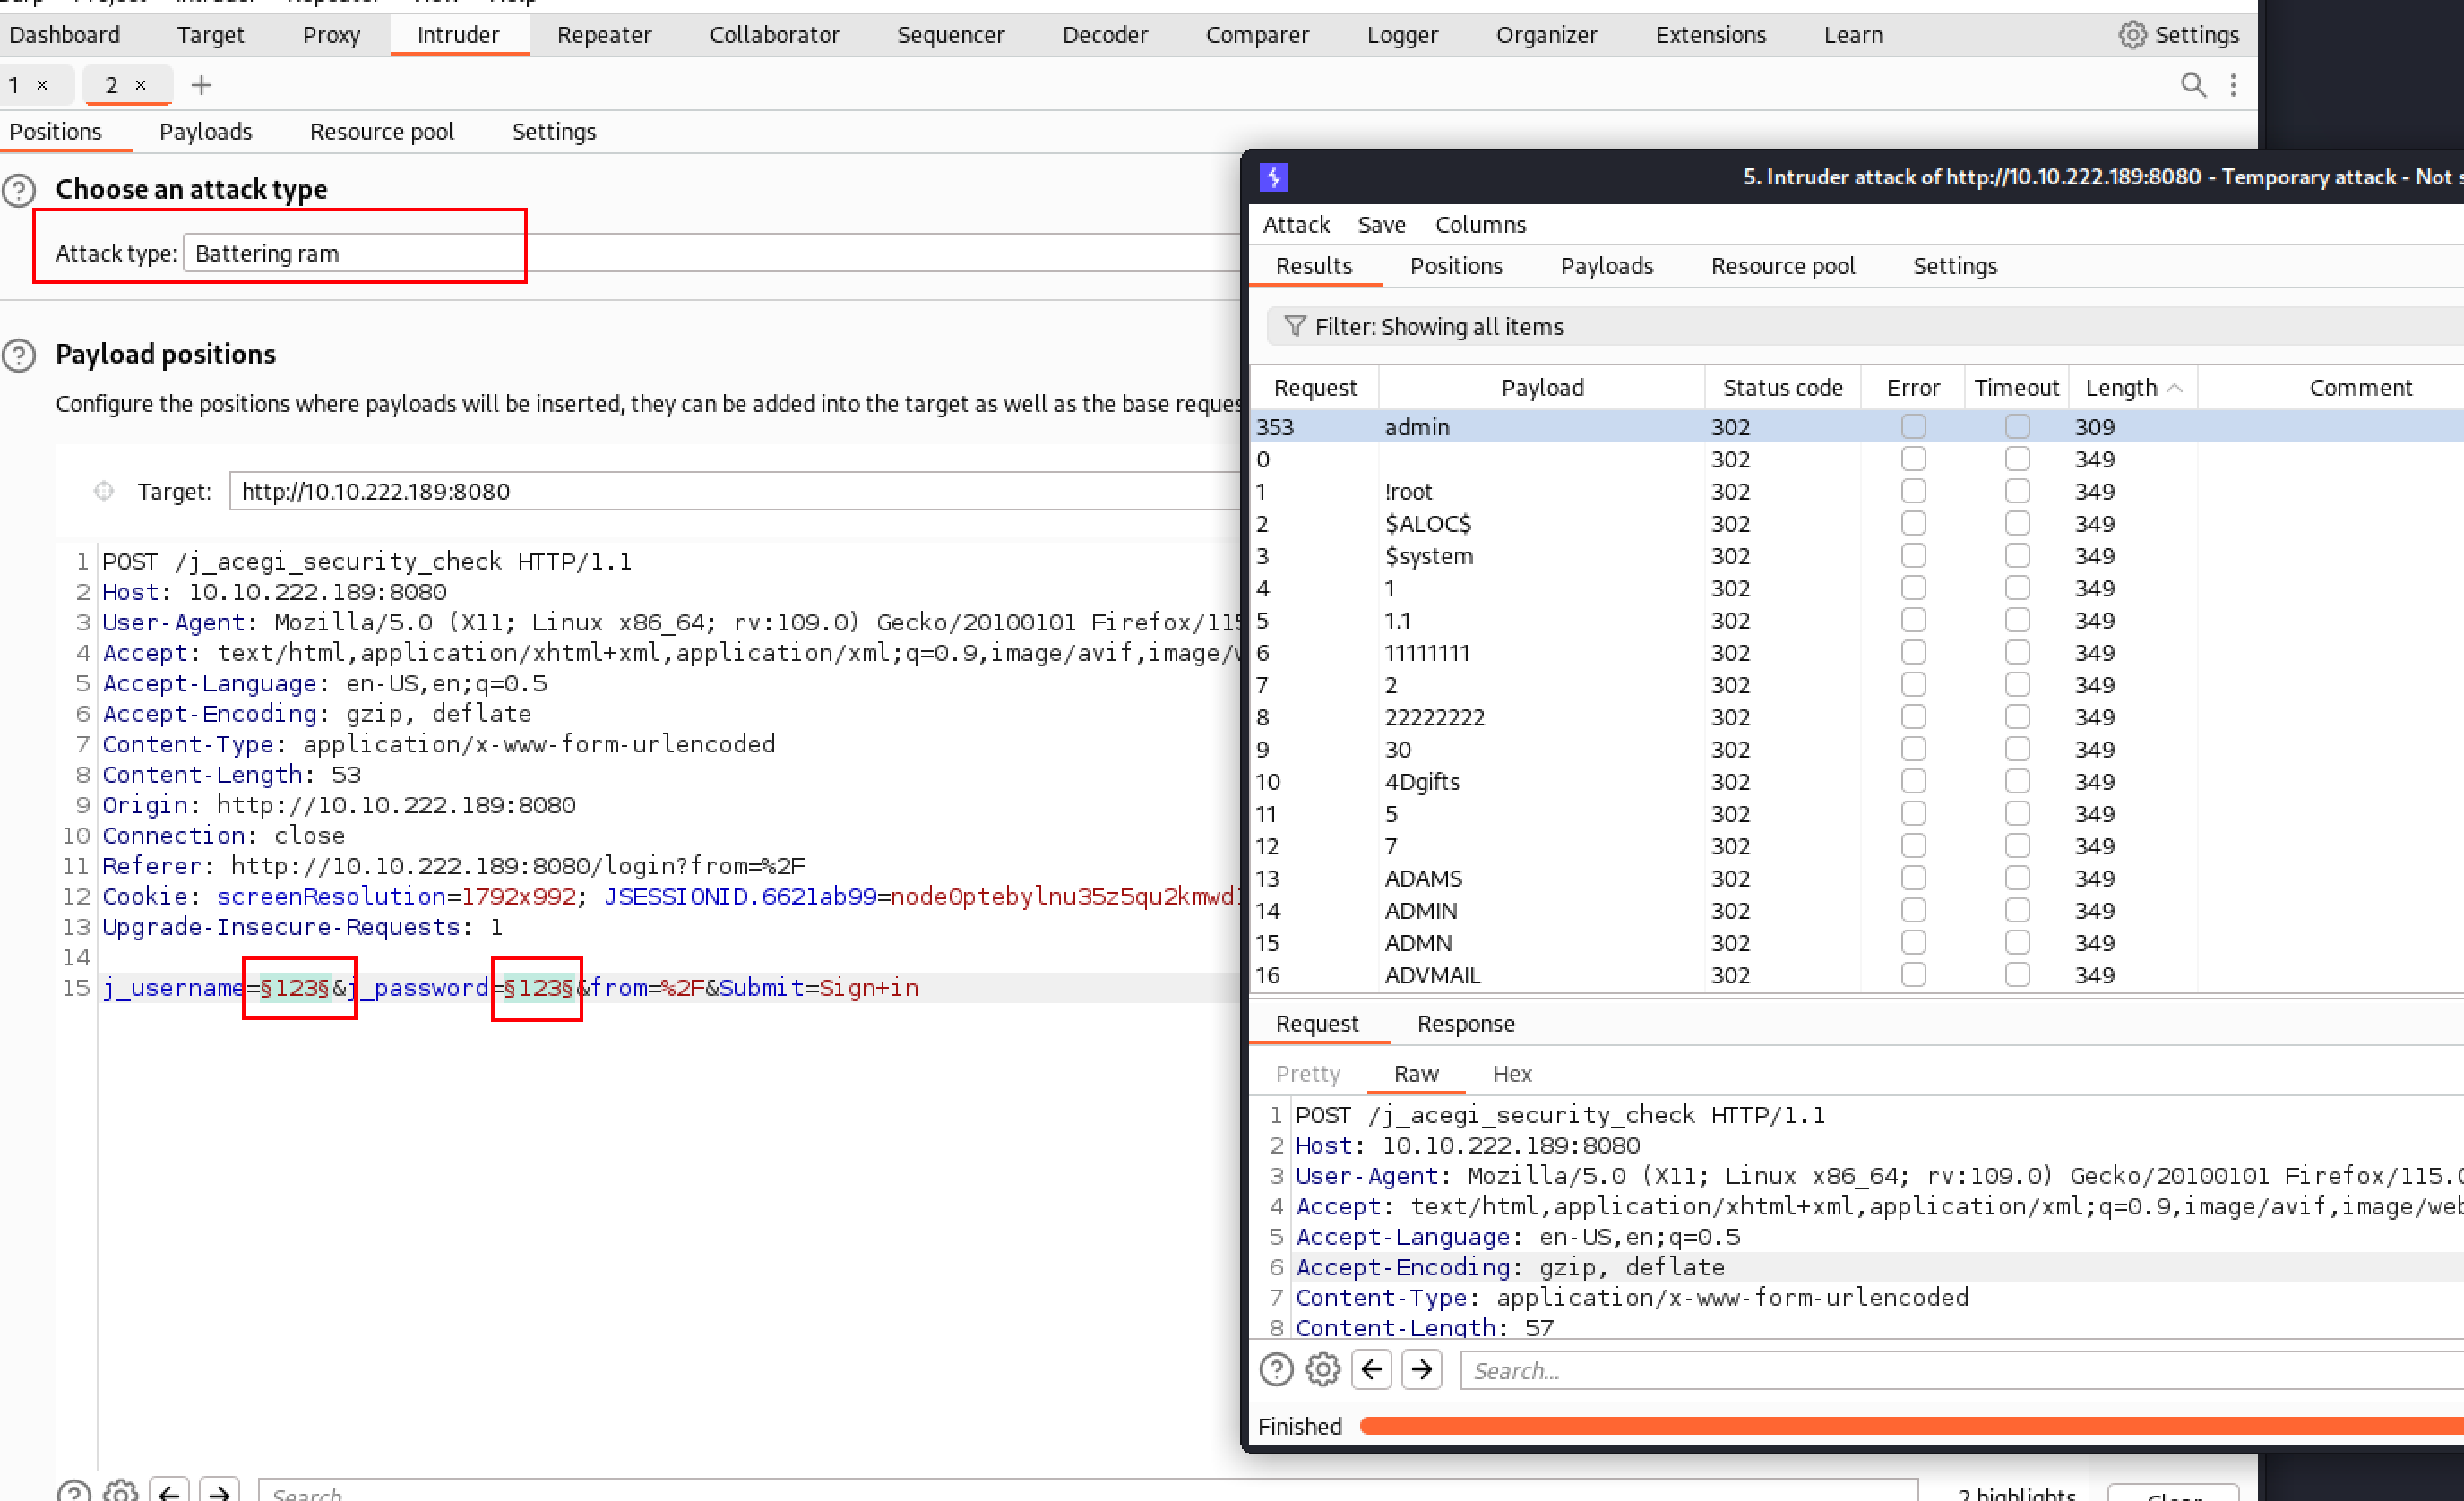Toggle Timeout checkbox for !root payload row
2464x1501 pixels.
coord(2017,491)
